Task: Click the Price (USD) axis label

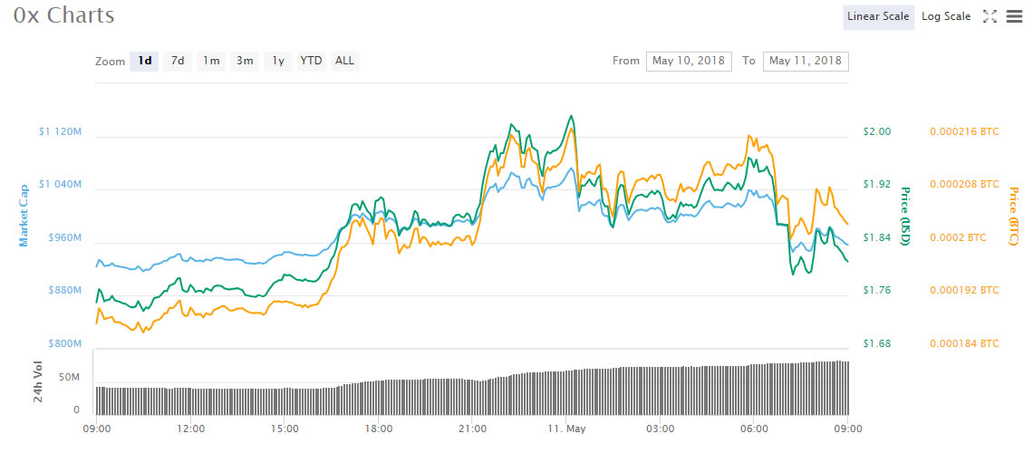Action: (904, 215)
